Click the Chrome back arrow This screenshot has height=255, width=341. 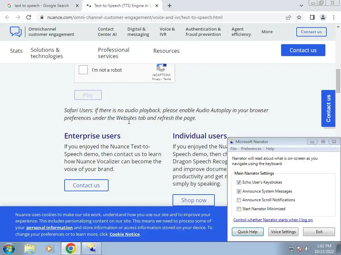[x=7, y=17]
